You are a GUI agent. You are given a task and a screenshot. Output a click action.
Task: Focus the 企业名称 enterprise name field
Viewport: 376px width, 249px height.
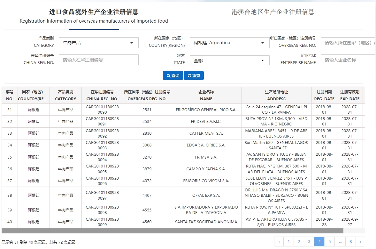pyautogui.click(x=349, y=60)
